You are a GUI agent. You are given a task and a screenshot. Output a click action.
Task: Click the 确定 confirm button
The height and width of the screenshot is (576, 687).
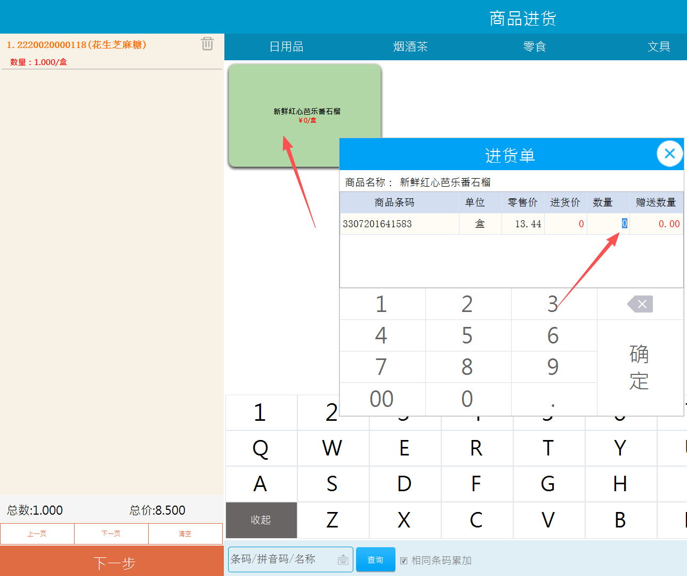point(640,367)
